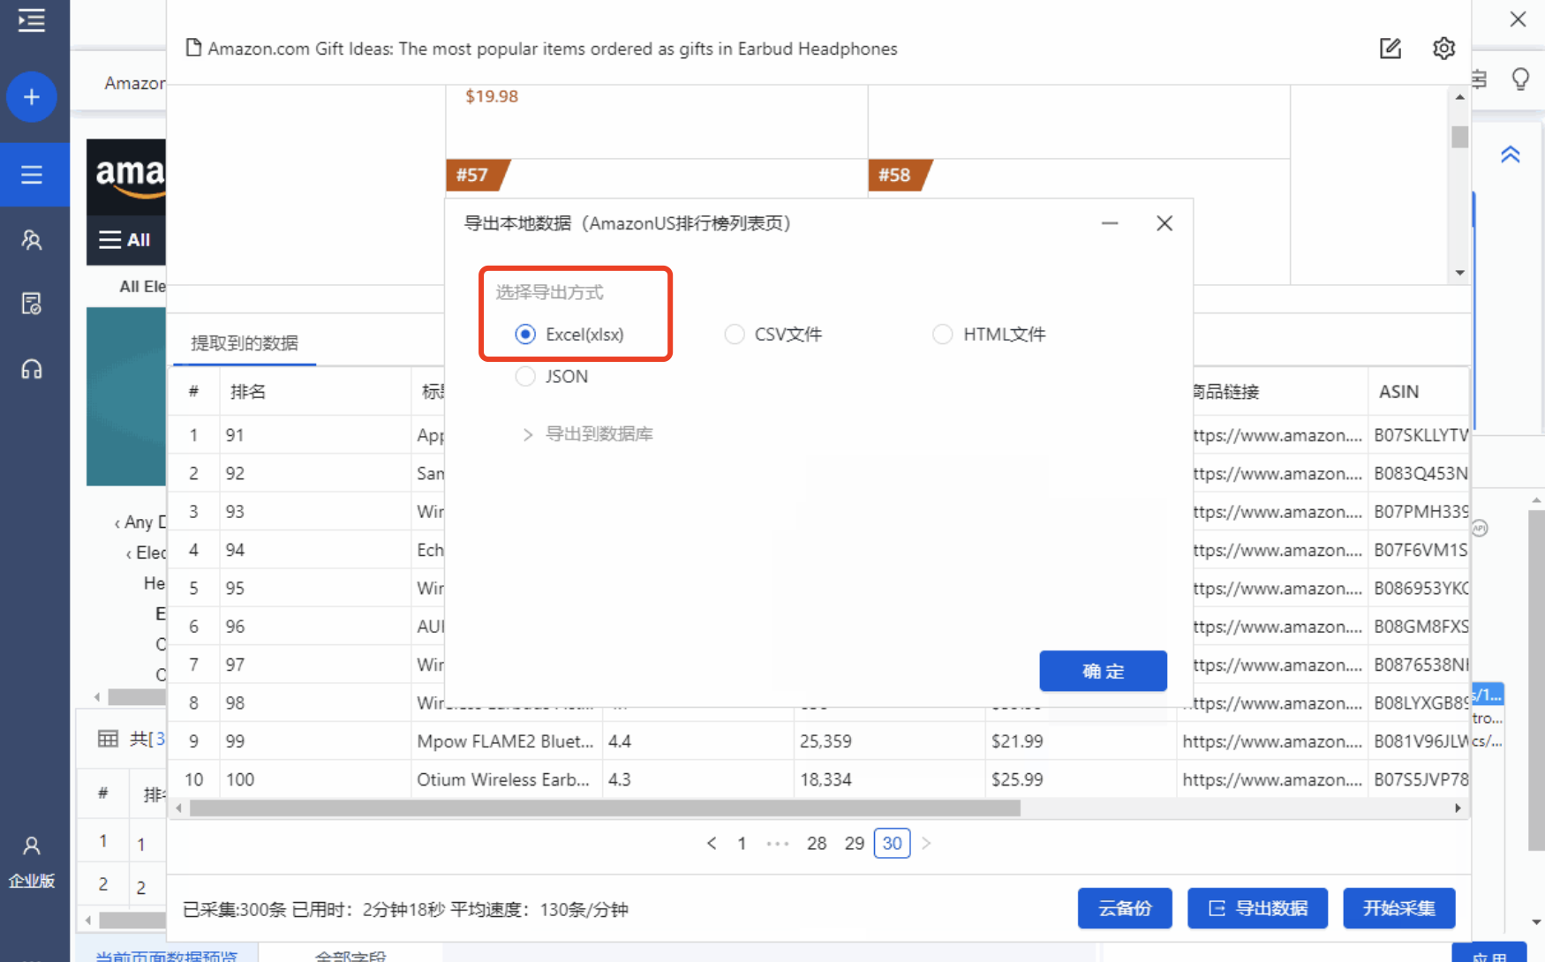The image size is (1545, 962).
Task: Click the edit task name pencil icon
Action: click(x=1390, y=49)
